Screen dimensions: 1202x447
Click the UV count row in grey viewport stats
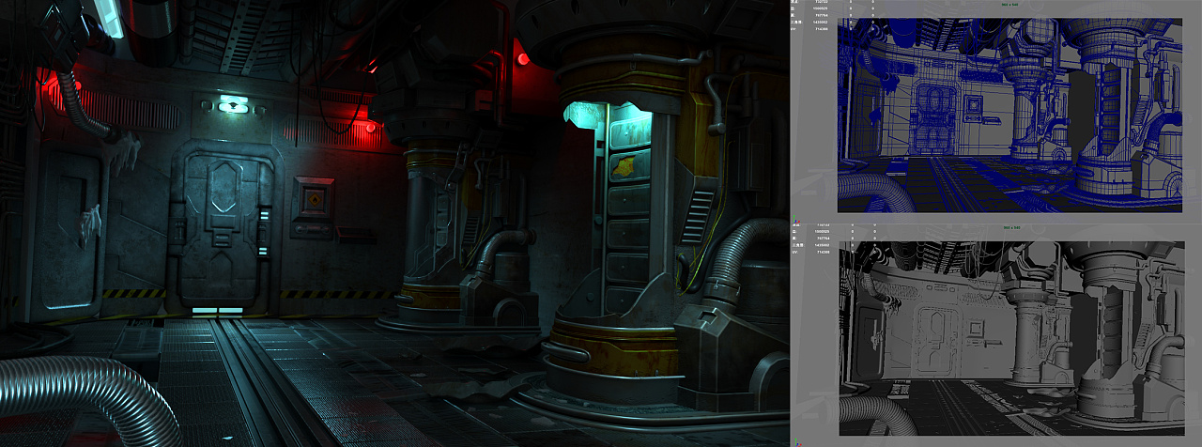click(x=833, y=253)
